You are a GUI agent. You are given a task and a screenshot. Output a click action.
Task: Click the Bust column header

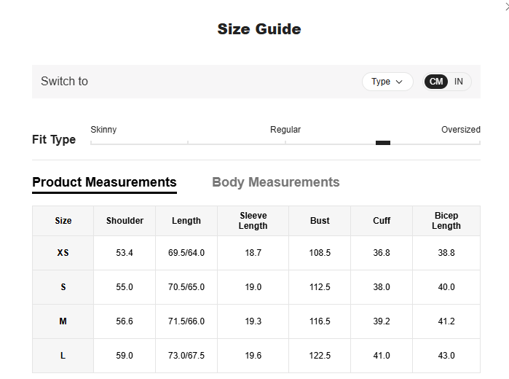320,221
